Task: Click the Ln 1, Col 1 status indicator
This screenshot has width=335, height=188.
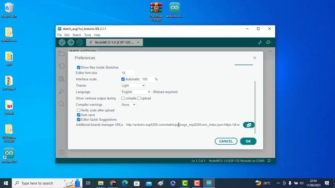Action: (x=198, y=161)
